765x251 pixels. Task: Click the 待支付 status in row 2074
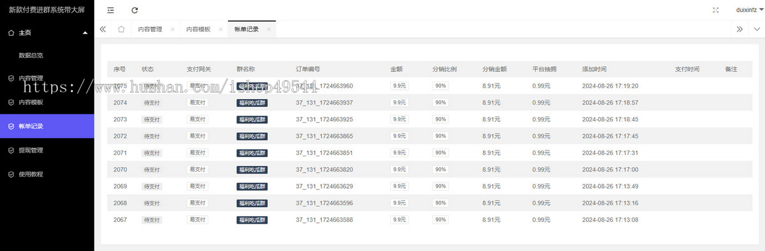click(152, 103)
